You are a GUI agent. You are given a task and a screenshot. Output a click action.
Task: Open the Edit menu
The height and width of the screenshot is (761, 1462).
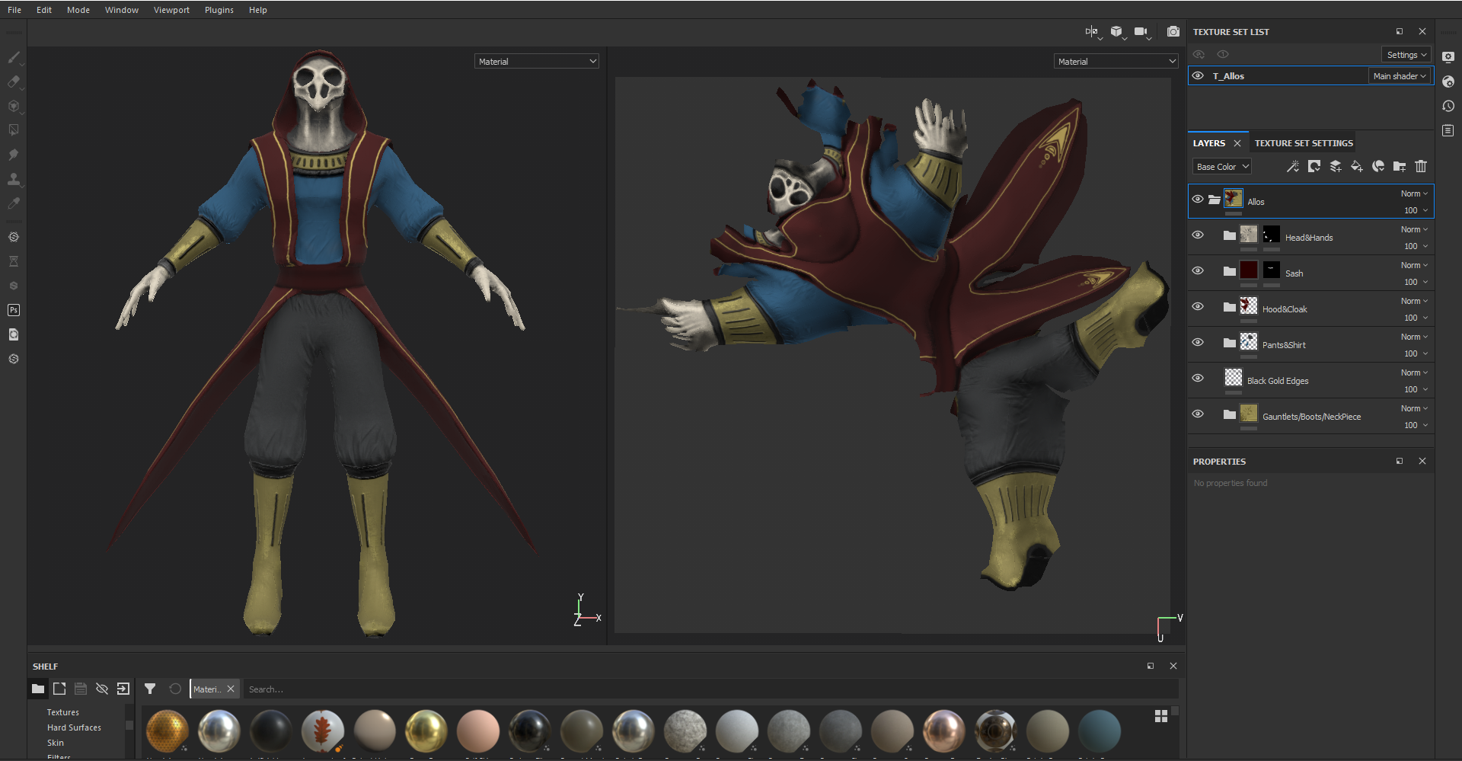point(44,10)
